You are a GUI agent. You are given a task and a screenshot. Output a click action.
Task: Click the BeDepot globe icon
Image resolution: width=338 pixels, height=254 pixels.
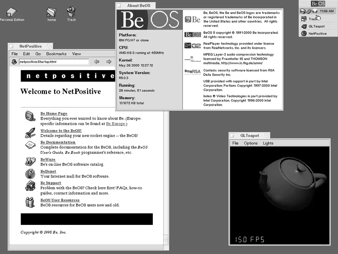[30, 174]
